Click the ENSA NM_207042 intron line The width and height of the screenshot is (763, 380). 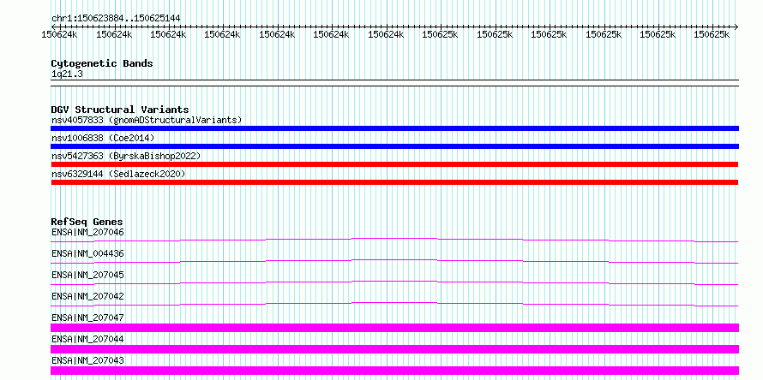[394, 302]
